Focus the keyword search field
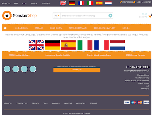Screen dimensions: 152x115 click(85, 16)
